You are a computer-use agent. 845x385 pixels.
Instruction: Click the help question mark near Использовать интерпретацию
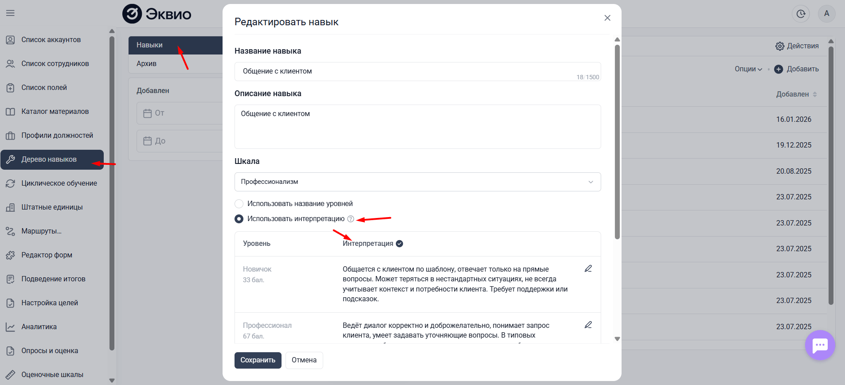tap(351, 218)
